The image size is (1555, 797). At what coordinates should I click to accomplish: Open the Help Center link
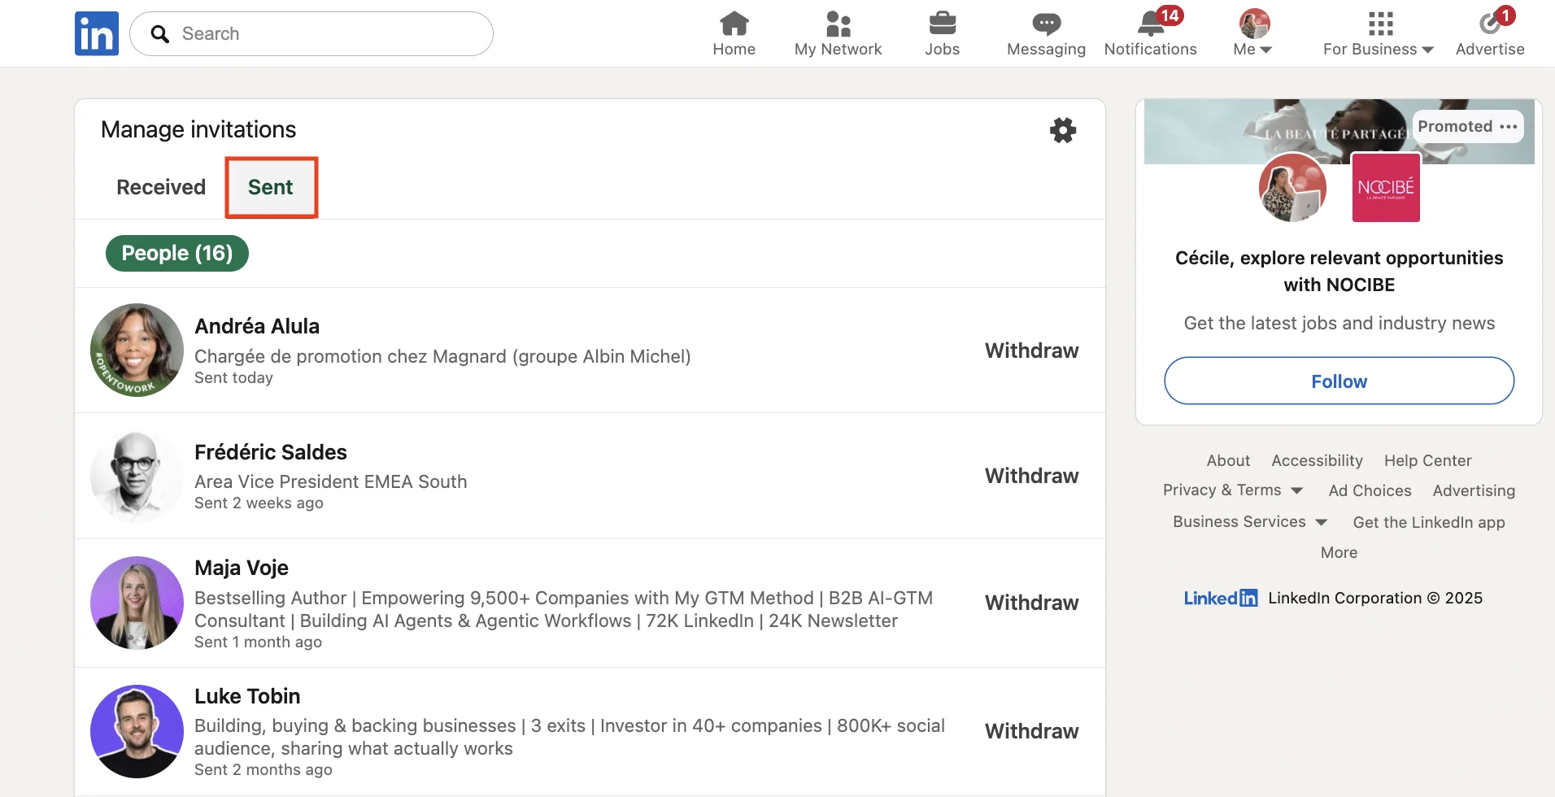point(1427,460)
